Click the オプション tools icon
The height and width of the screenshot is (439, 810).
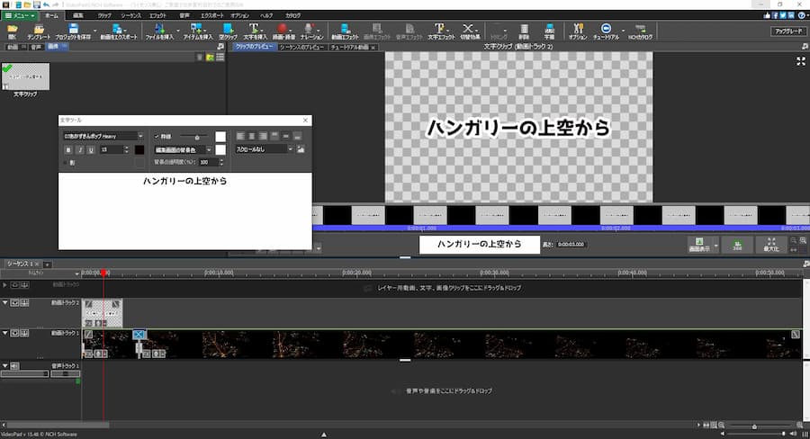coord(578,31)
